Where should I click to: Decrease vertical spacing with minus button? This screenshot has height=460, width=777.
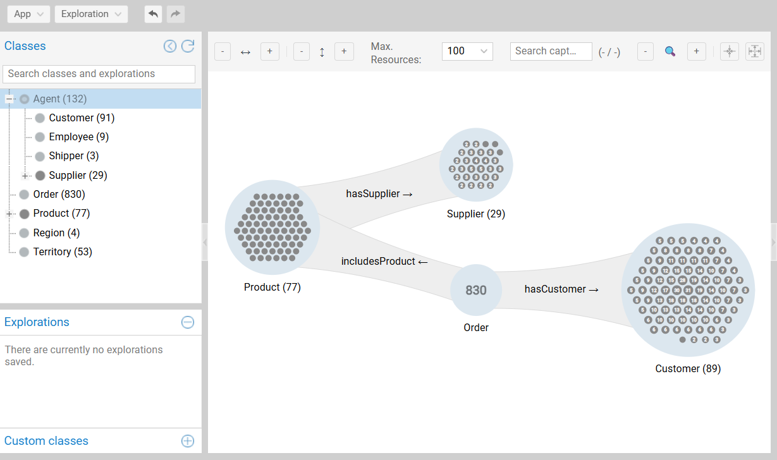tap(302, 52)
